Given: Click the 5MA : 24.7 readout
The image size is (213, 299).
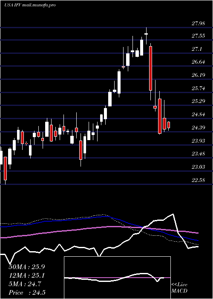Looking at the screenshot, I should 25,284.
